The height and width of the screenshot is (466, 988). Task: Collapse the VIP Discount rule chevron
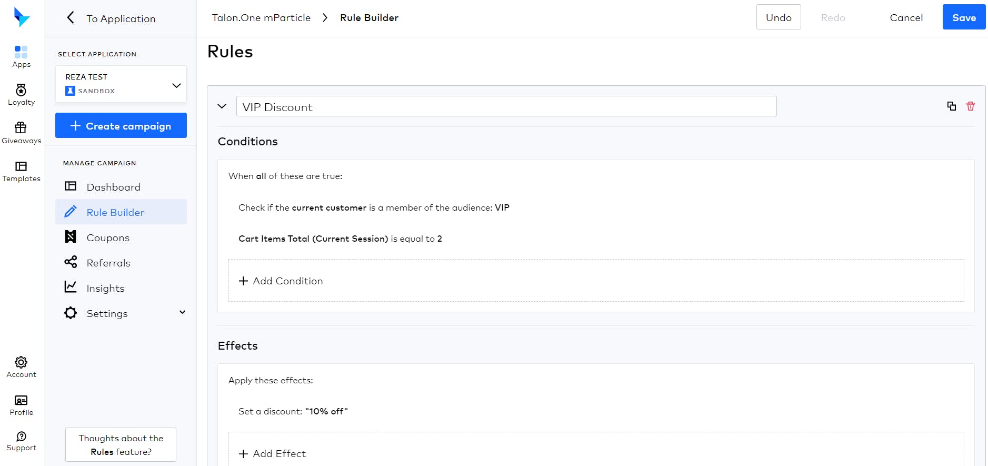point(222,106)
